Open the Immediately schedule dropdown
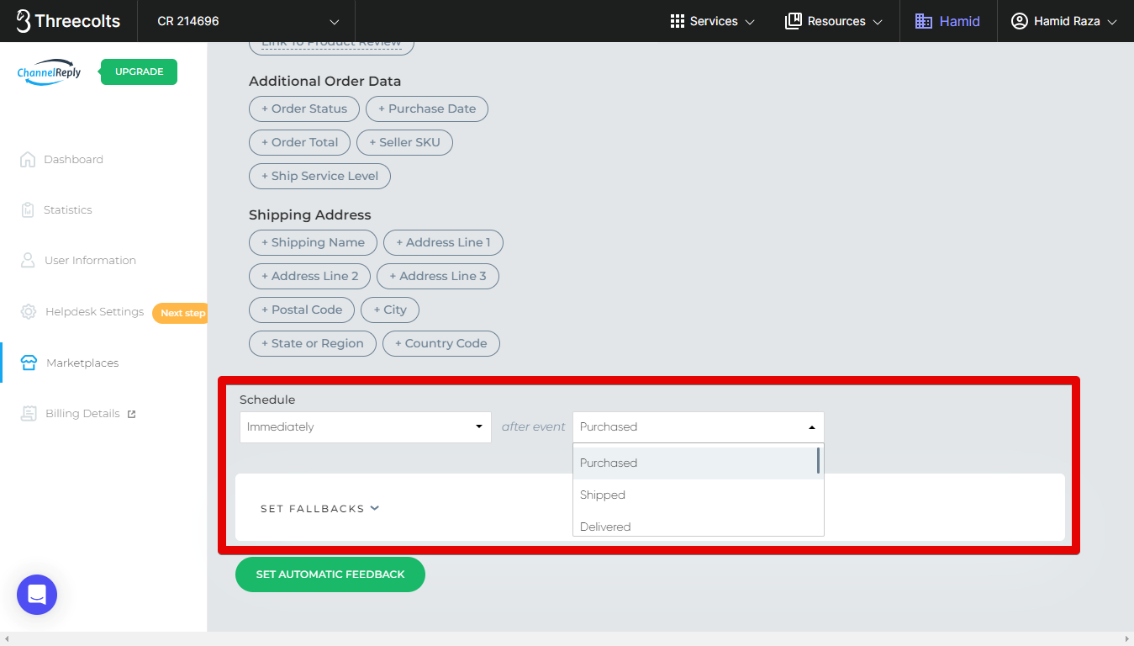 (366, 426)
